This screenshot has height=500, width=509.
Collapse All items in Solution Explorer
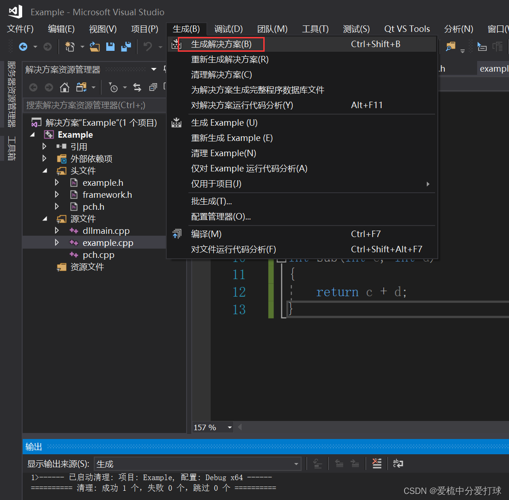pyautogui.click(x=153, y=87)
